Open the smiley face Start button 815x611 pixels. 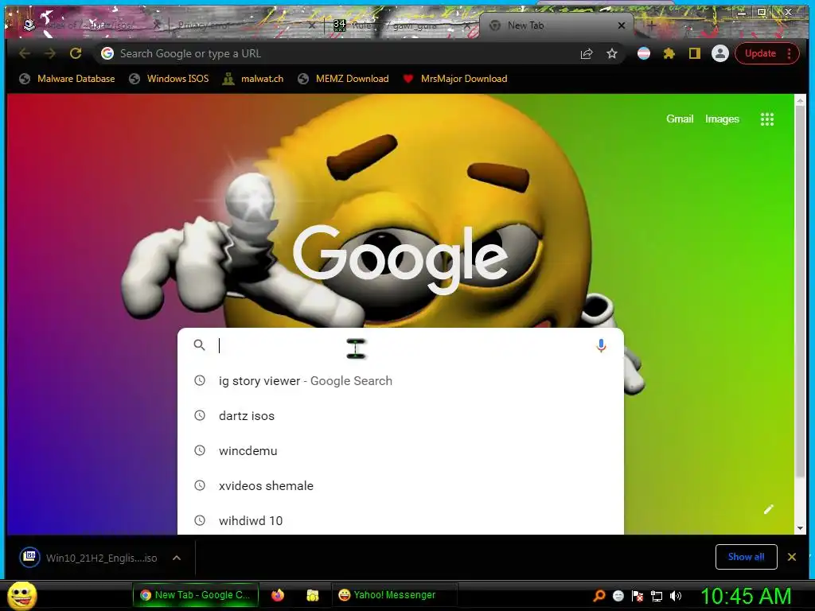(22, 596)
